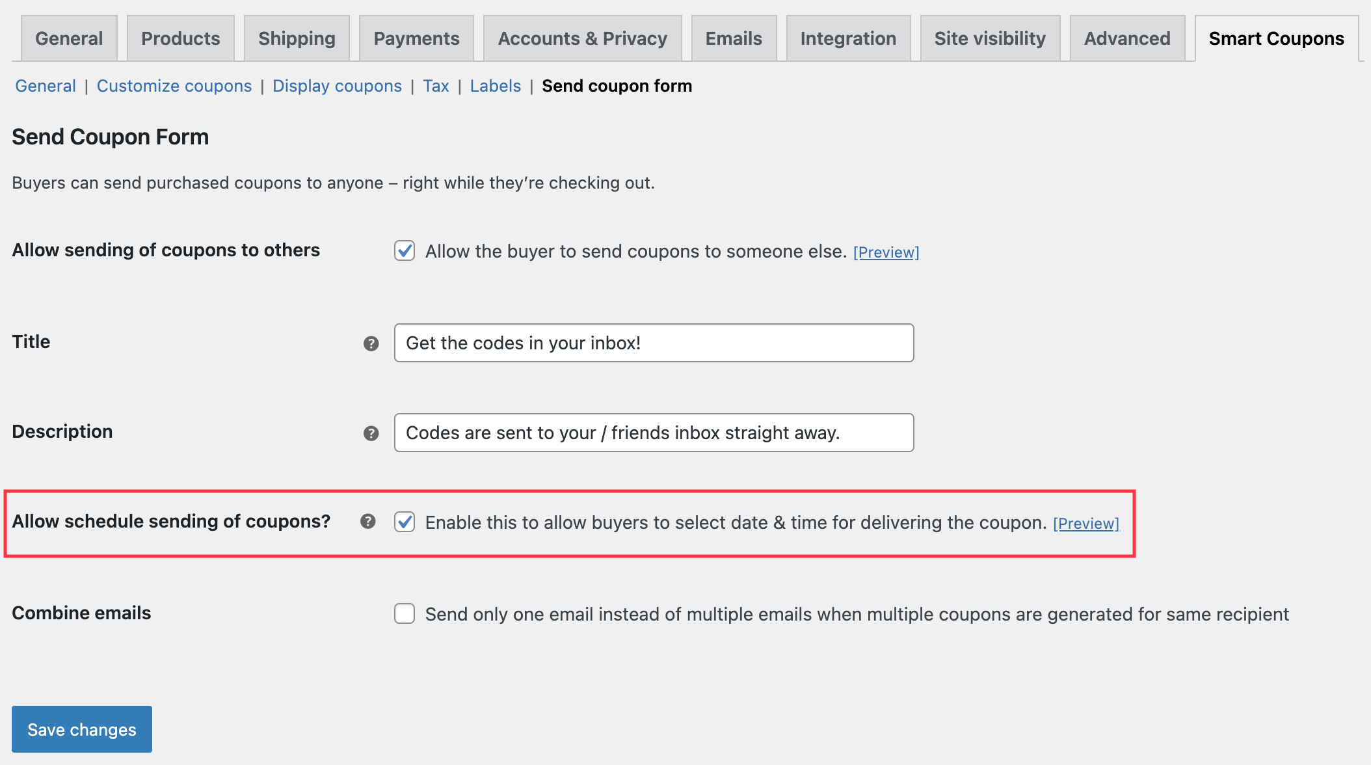The width and height of the screenshot is (1371, 765).
Task: Open the Labels sub-section link
Action: pyautogui.click(x=495, y=86)
